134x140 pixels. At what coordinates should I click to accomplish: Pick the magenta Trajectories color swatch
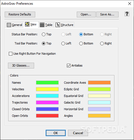(x=47, y=102)
